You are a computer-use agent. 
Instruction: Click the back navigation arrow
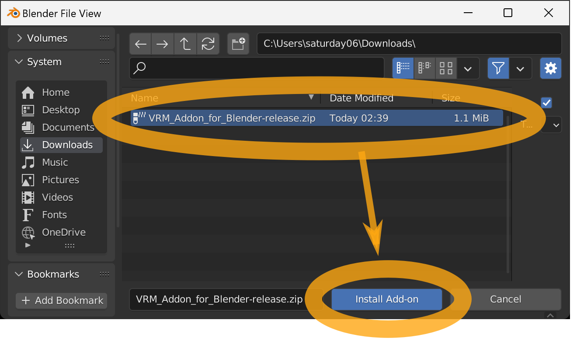(x=140, y=44)
